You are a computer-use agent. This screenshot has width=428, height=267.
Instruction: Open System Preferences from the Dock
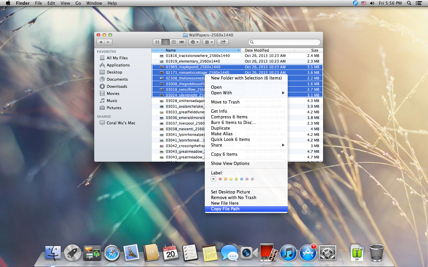click(327, 253)
